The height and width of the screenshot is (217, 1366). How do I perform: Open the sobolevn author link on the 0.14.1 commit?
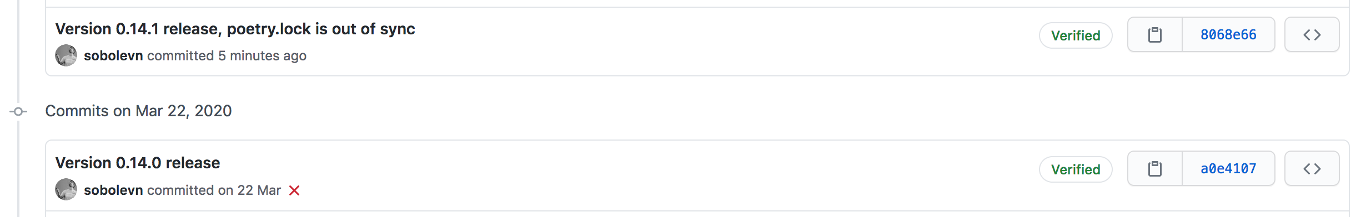113,56
